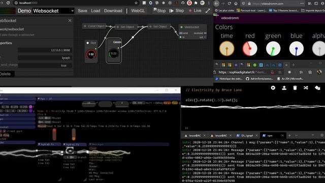Screen dimensions: 325x183
Task: Click the Chrome profile avatar
Action: coord(202,3)
